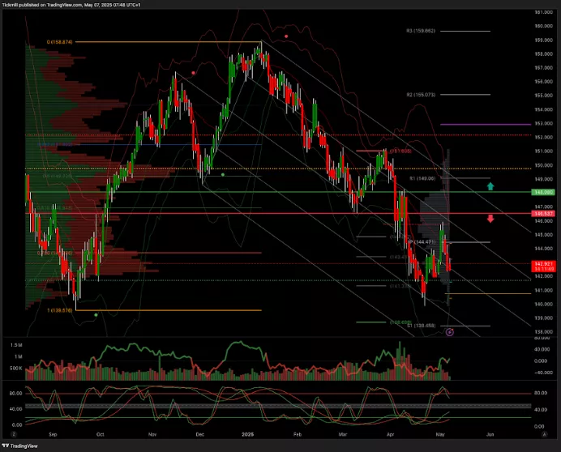
Task: Select the red 146.537 price label
Action: [x=542, y=213]
